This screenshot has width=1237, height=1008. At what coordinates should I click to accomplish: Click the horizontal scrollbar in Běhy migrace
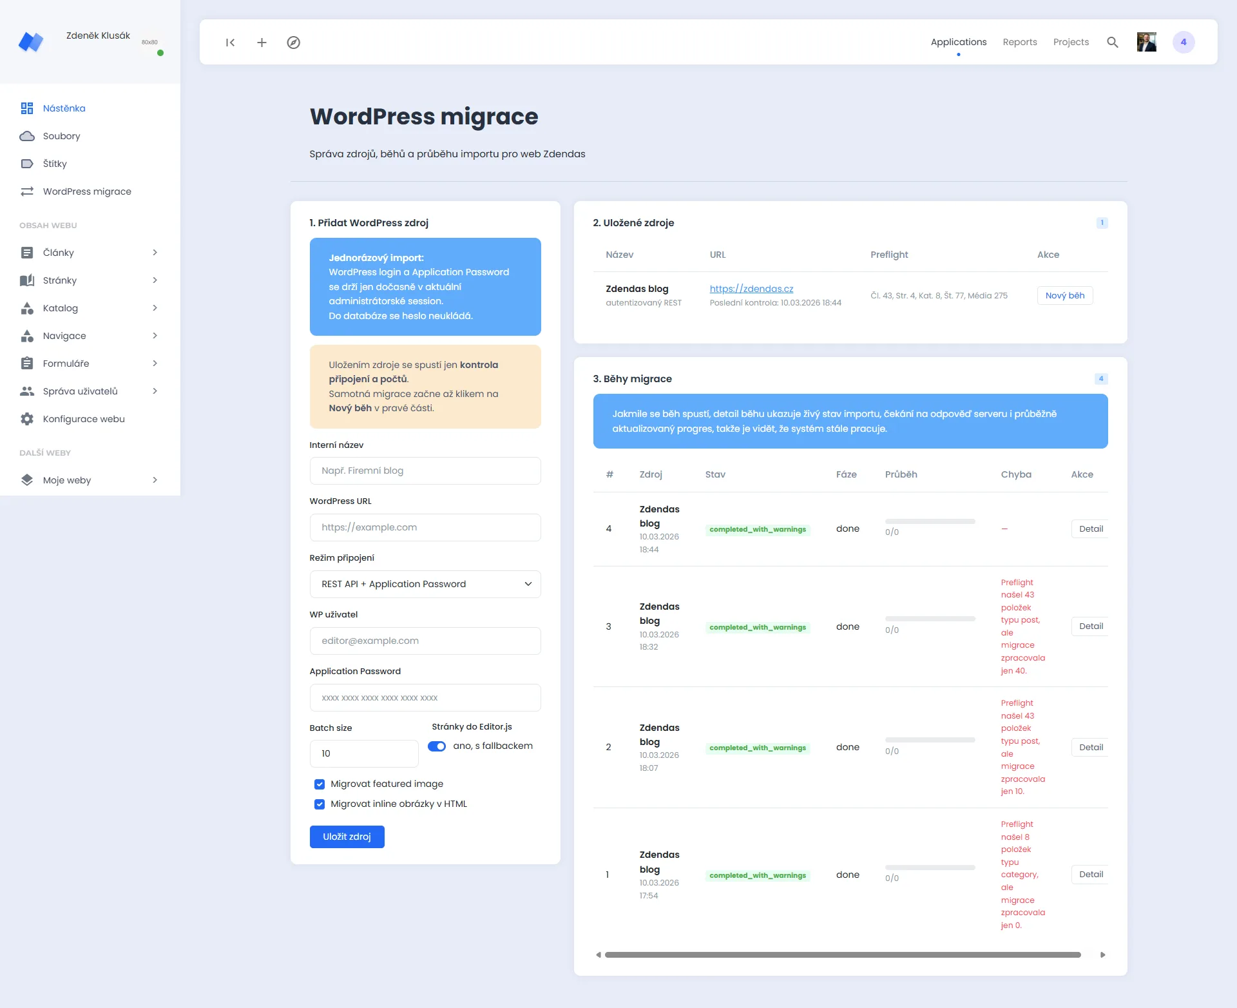[843, 955]
